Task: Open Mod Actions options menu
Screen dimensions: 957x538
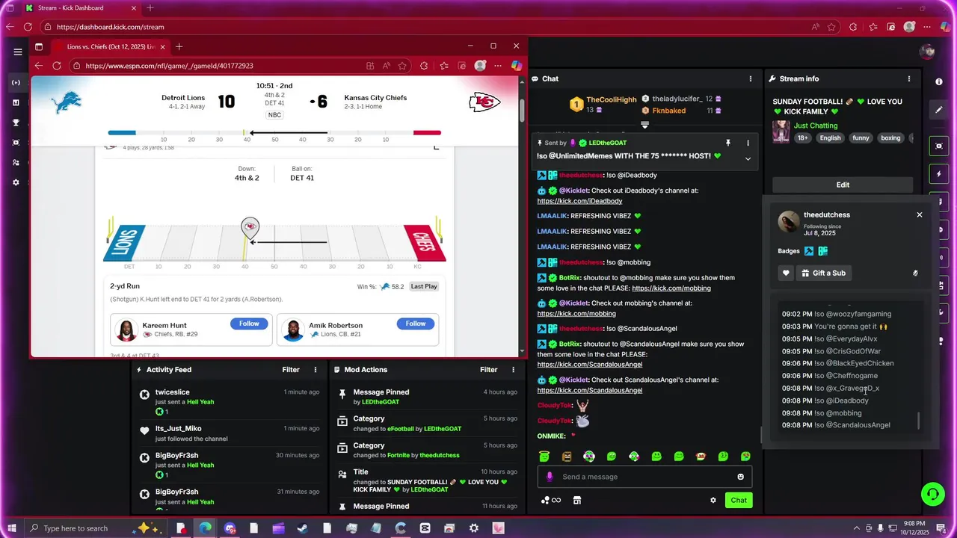Action: (513, 369)
